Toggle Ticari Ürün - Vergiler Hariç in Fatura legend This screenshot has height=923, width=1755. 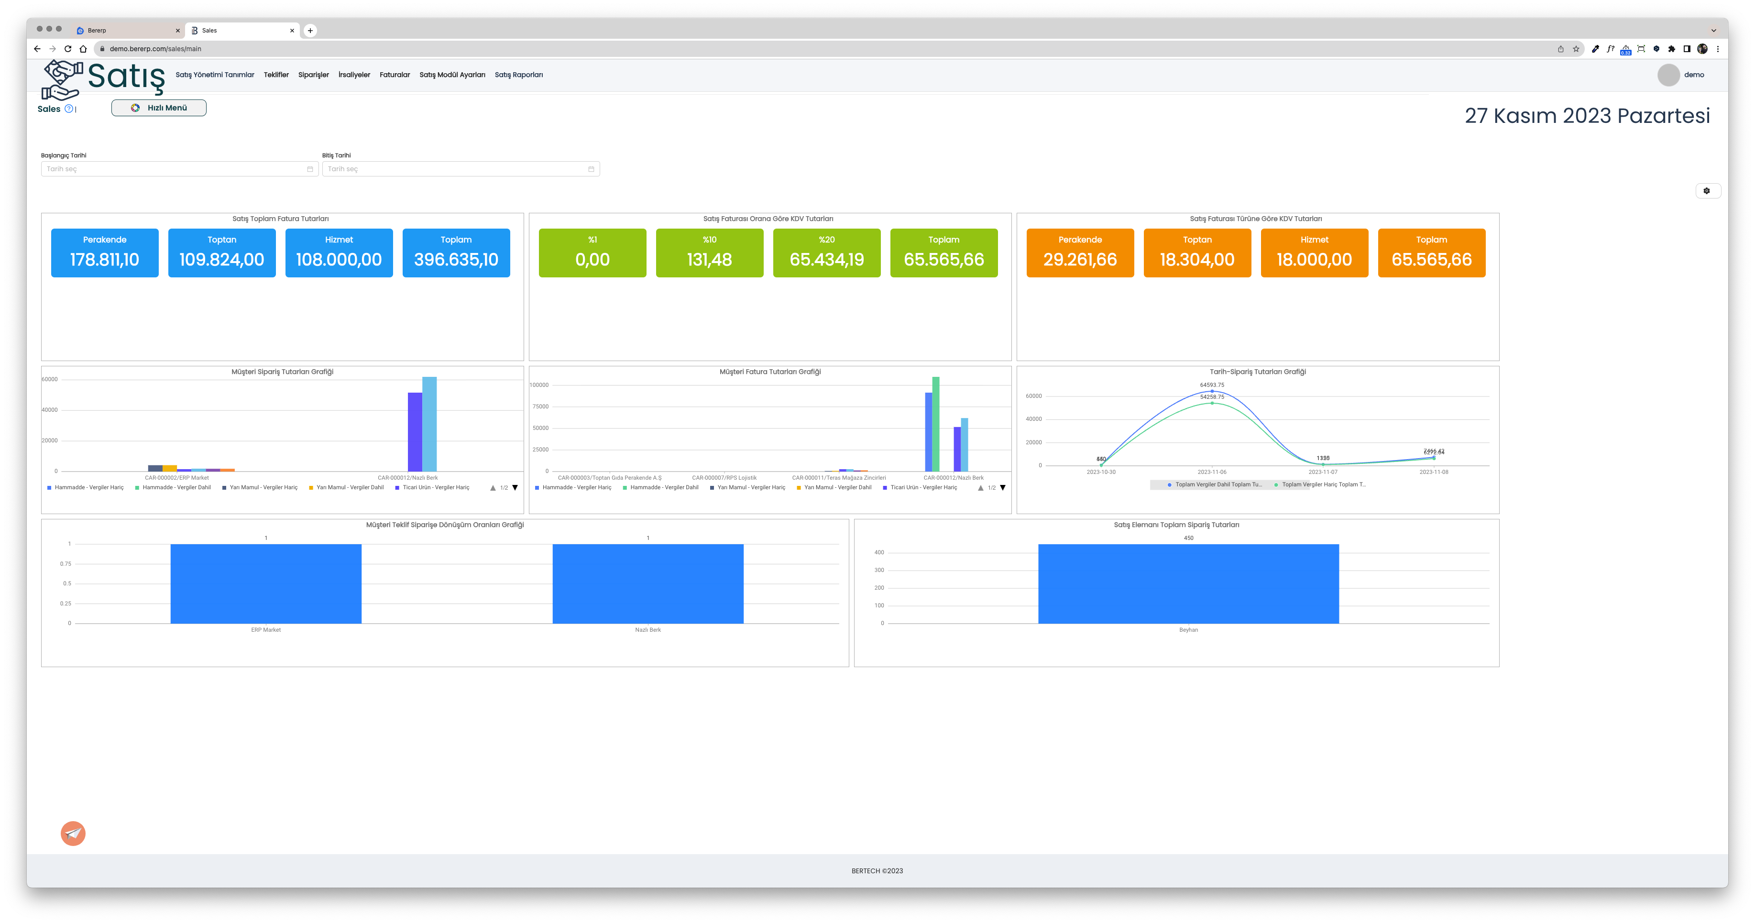point(921,488)
